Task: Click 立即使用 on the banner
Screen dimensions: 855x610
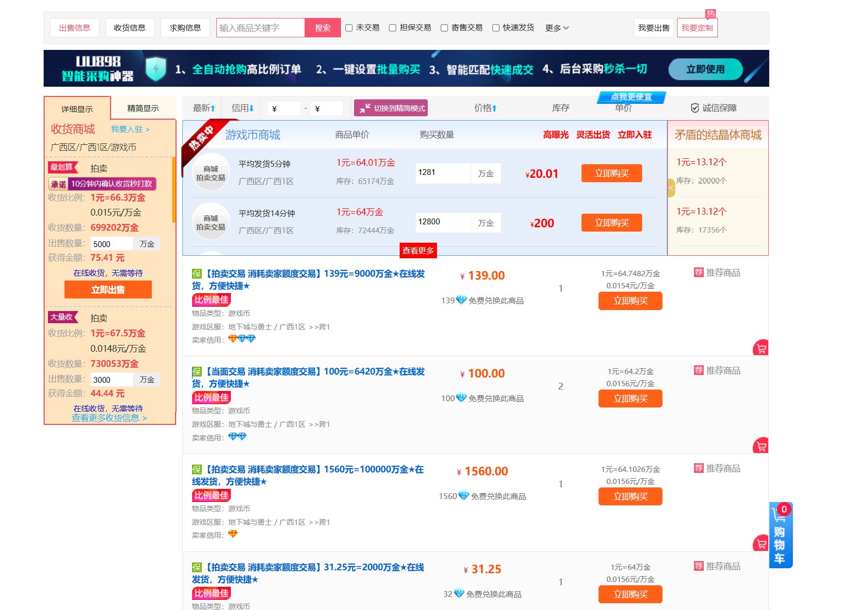Action: pyautogui.click(x=705, y=69)
